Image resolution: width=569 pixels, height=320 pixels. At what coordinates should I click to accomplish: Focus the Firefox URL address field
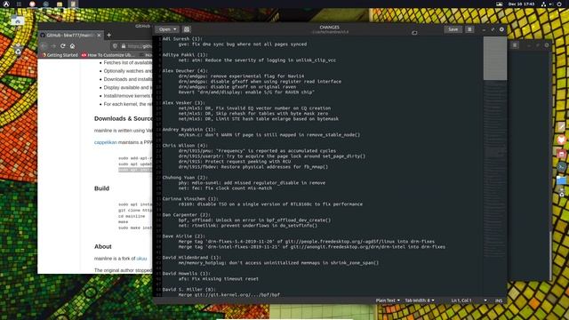pyautogui.click(x=140, y=46)
